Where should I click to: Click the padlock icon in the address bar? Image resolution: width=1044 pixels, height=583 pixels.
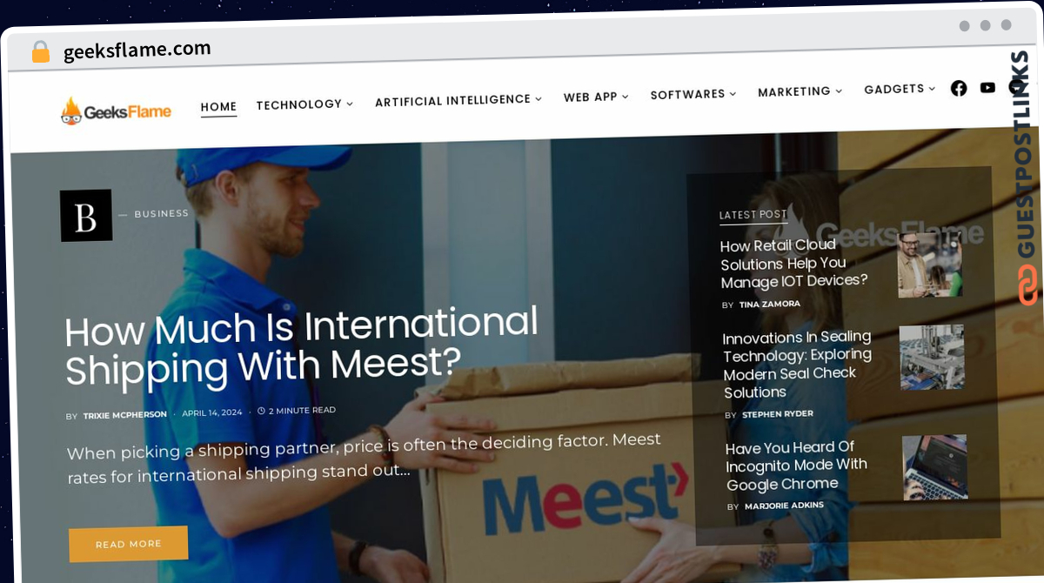[40, 52]
